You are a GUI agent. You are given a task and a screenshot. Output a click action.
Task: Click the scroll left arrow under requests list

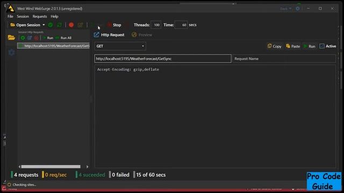(x=19, y=167)
